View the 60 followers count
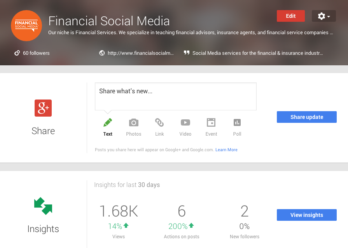348x248 pixels. click(35, 53)
